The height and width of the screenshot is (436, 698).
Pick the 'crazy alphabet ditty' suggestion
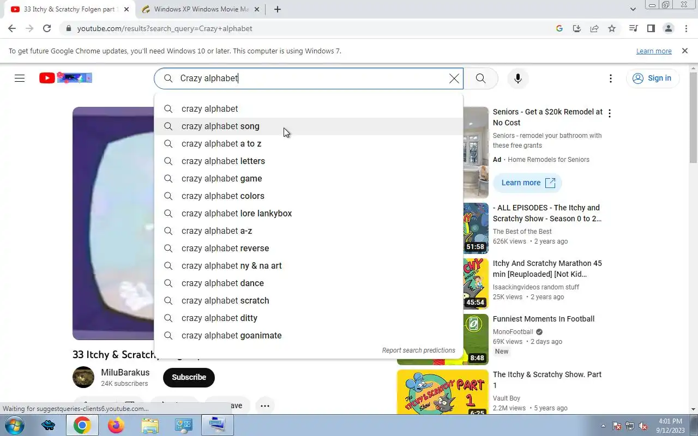tap(309, 318)
